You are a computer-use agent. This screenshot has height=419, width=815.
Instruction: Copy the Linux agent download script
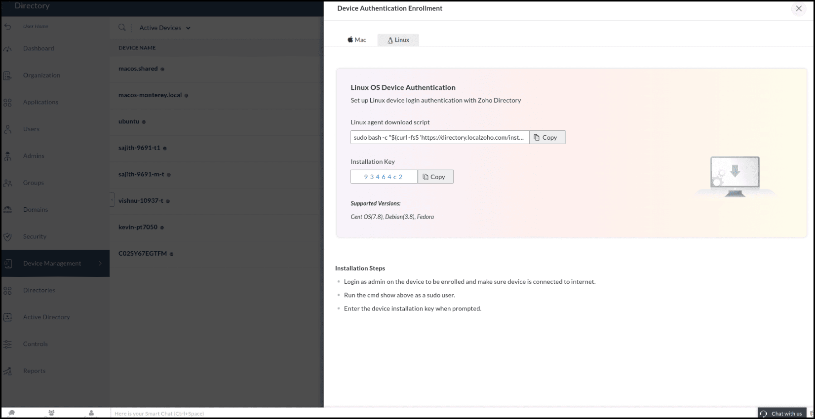point(547,138)
